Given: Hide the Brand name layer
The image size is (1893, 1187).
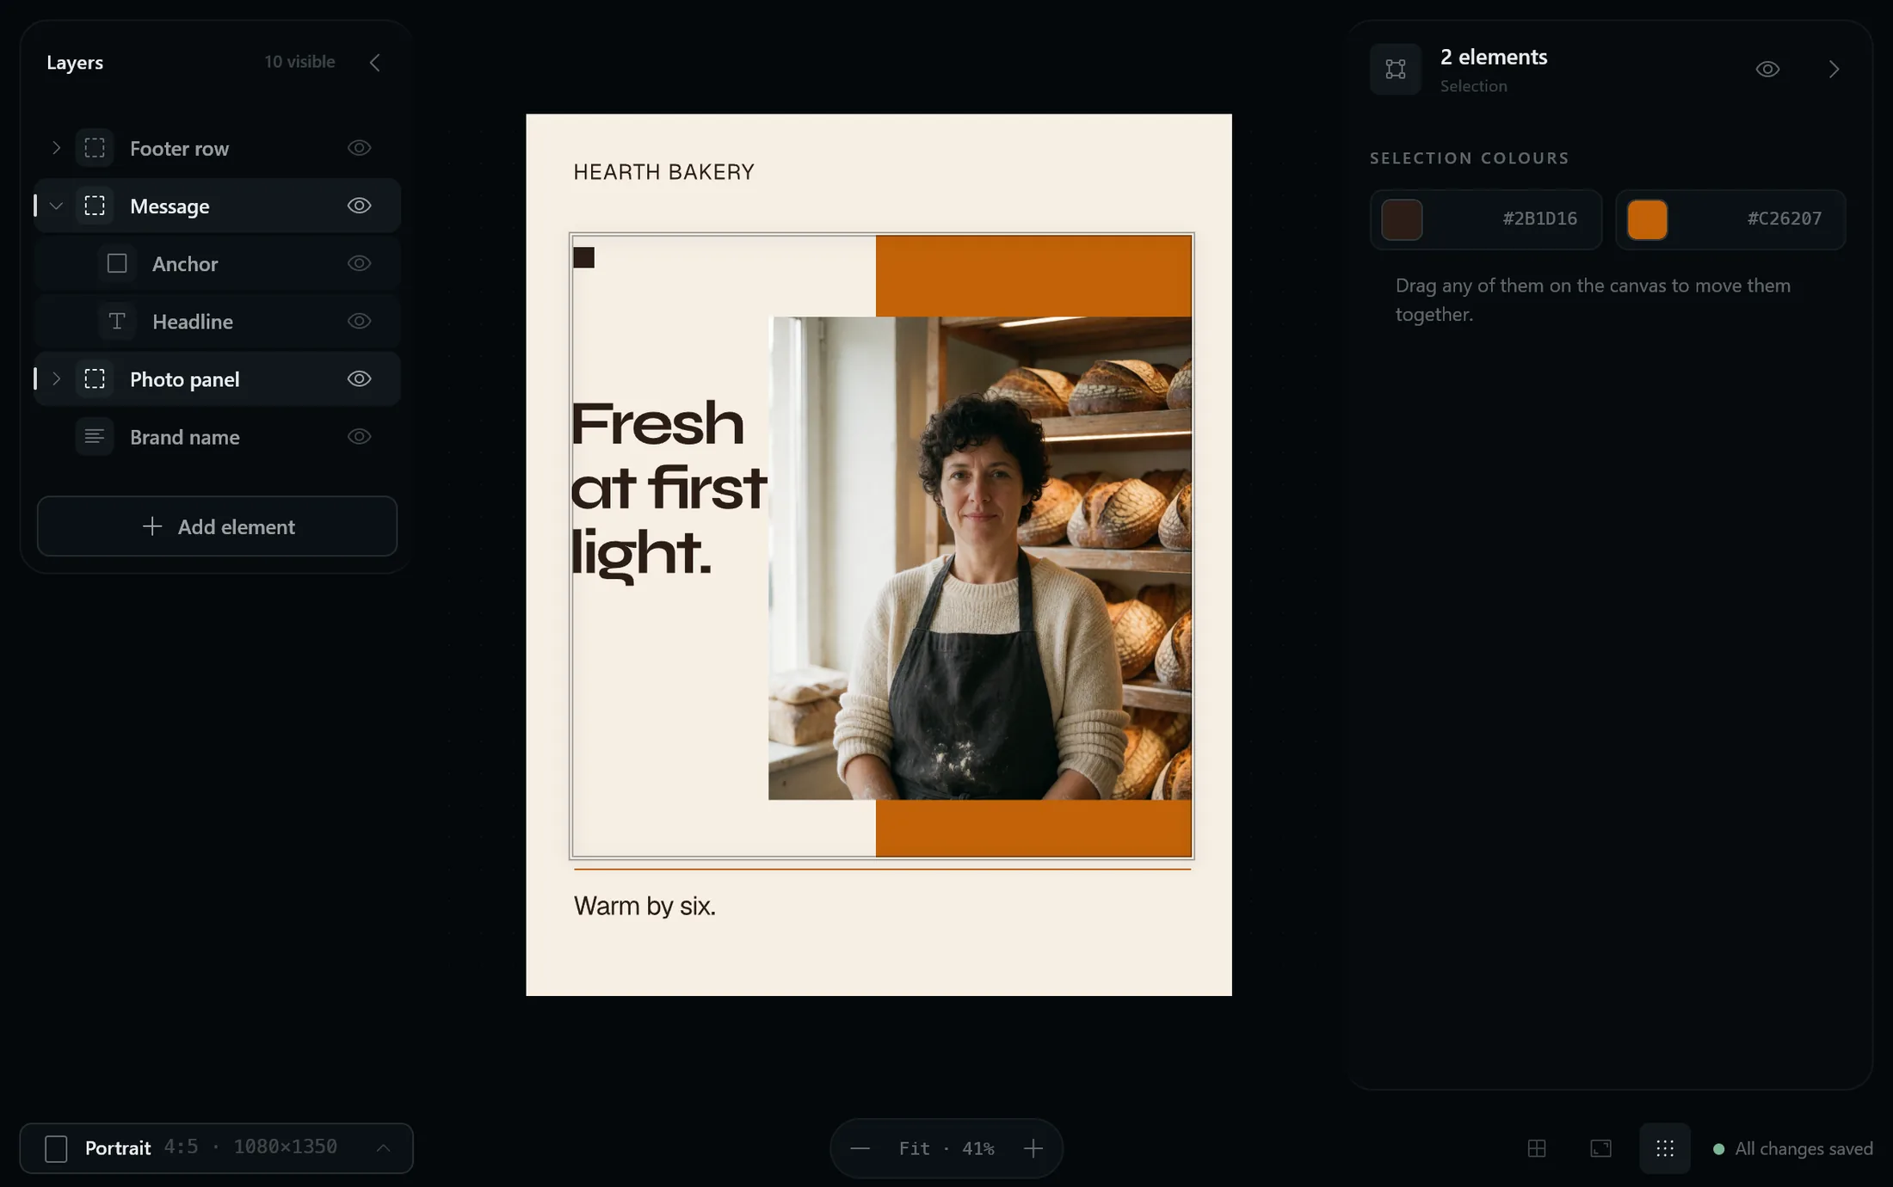Looking at the screenshot, I should tap(359, 436).
